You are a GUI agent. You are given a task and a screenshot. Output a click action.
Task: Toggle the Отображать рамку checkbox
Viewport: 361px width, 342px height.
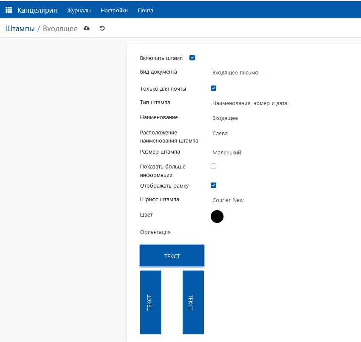click(x=213, y=185)
